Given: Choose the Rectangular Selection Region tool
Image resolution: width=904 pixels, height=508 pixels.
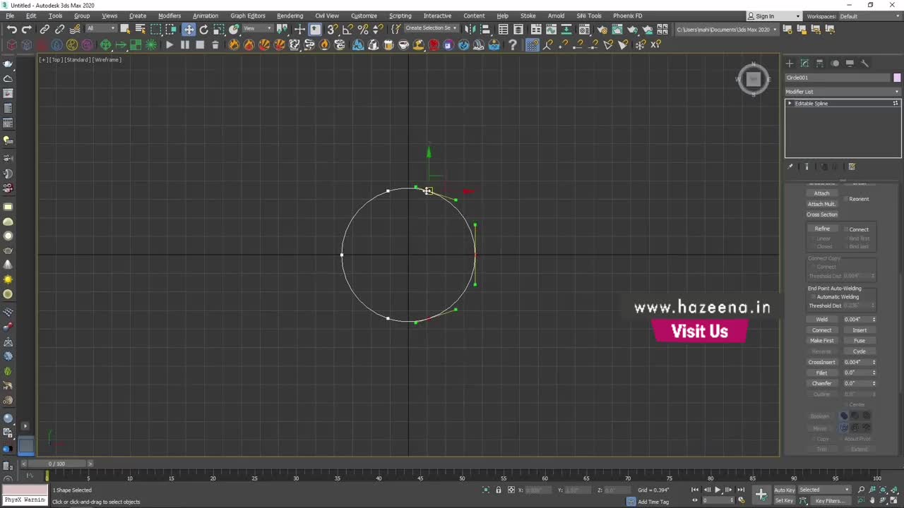Looking at the screenshot, I should (156, 29).
